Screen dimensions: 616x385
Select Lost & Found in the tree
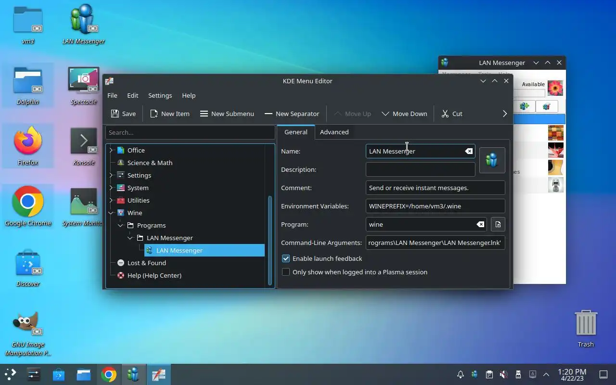pos(146,263)
